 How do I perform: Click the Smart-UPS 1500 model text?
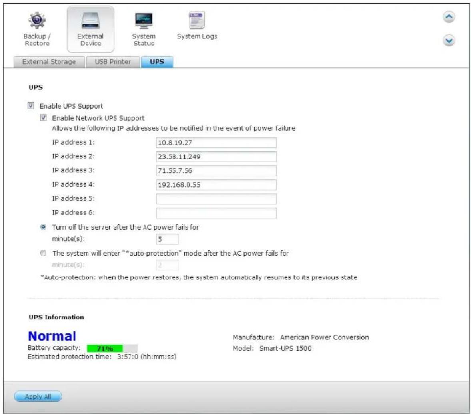click(x=285, y=348)
